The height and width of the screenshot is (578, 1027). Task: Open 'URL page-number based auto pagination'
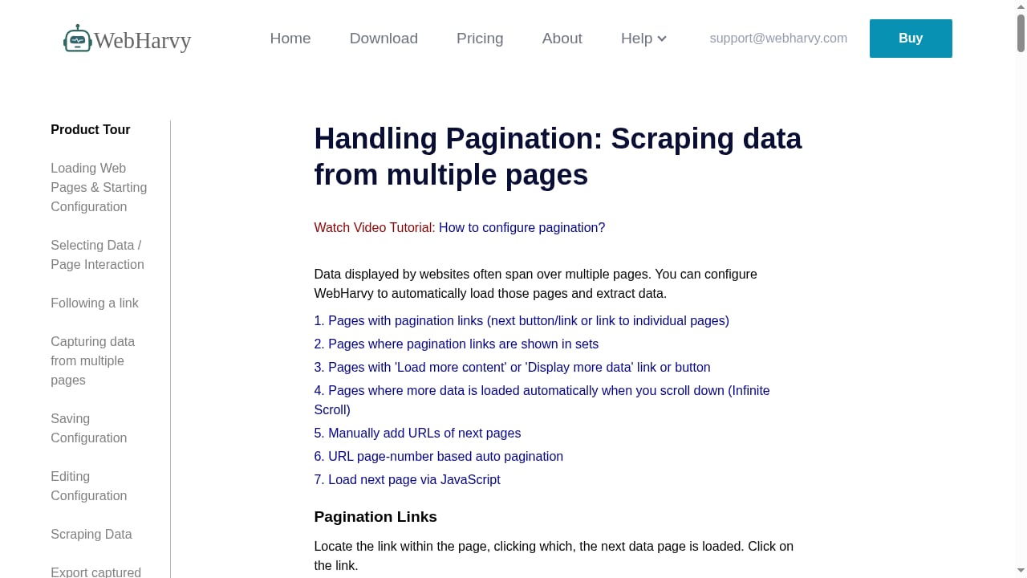[x=438, y=457]
